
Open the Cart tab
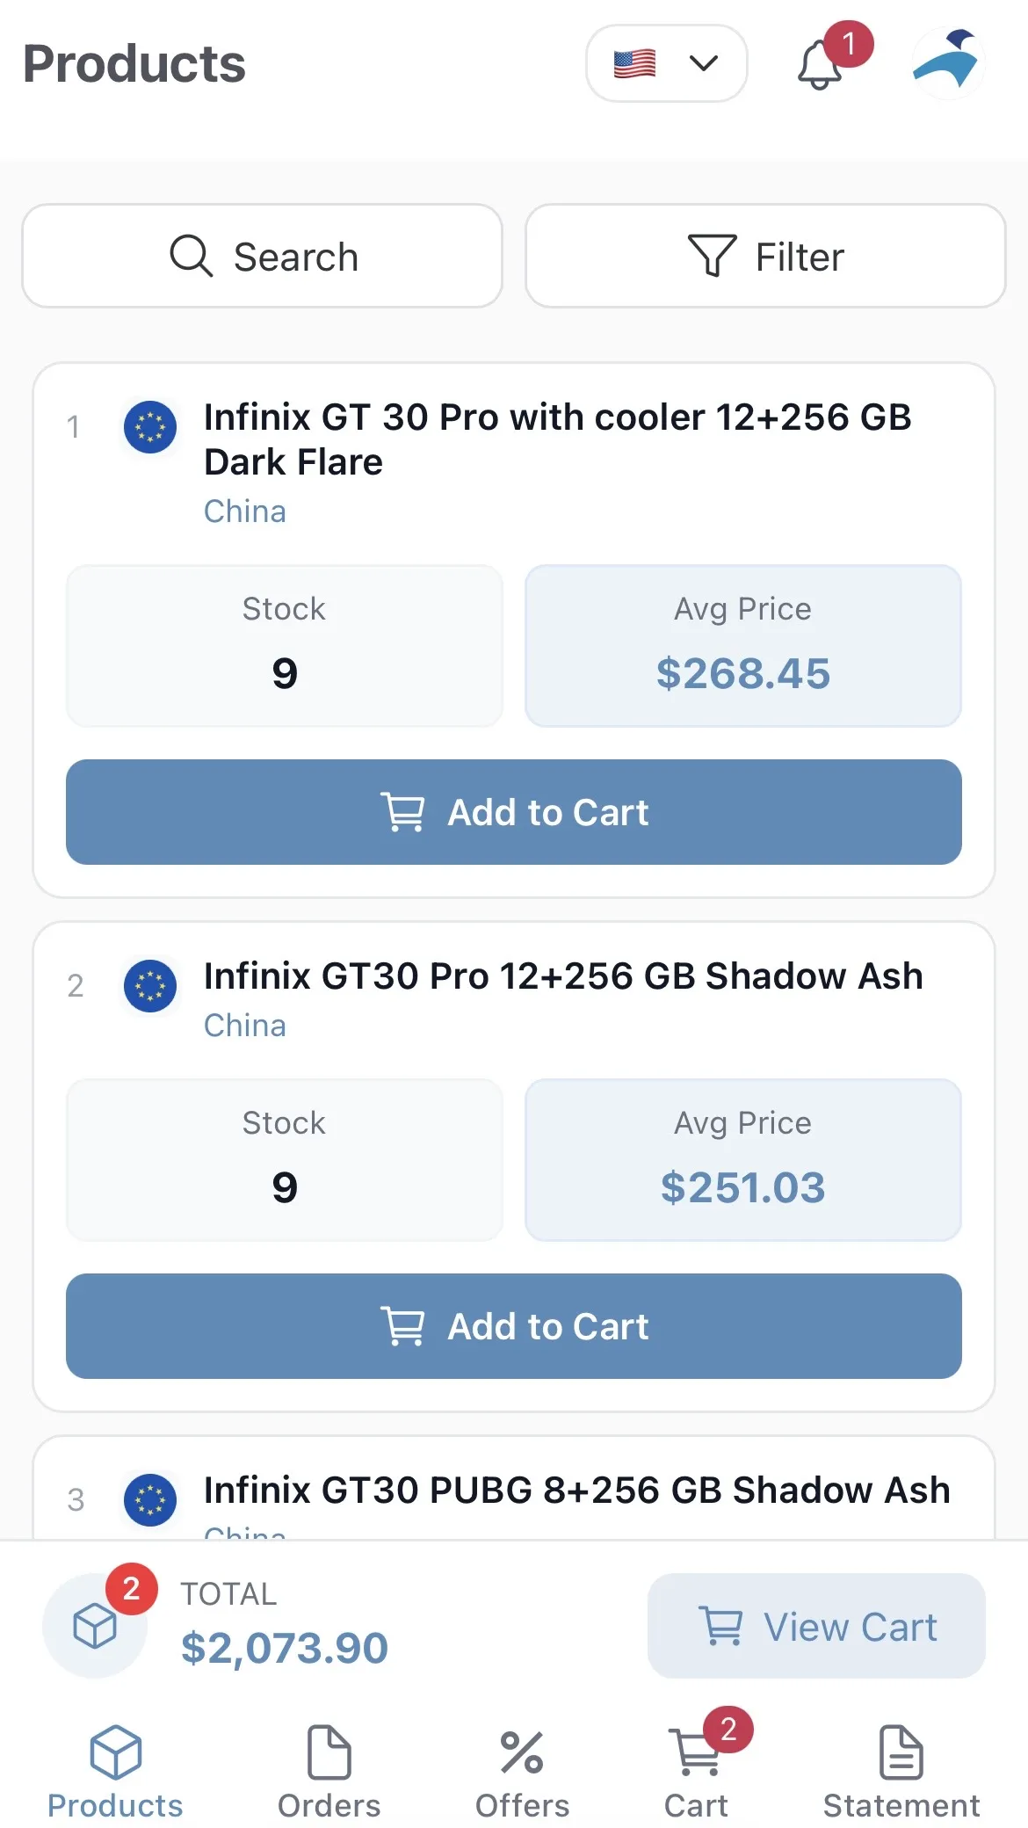click(x=696, y=1770)
